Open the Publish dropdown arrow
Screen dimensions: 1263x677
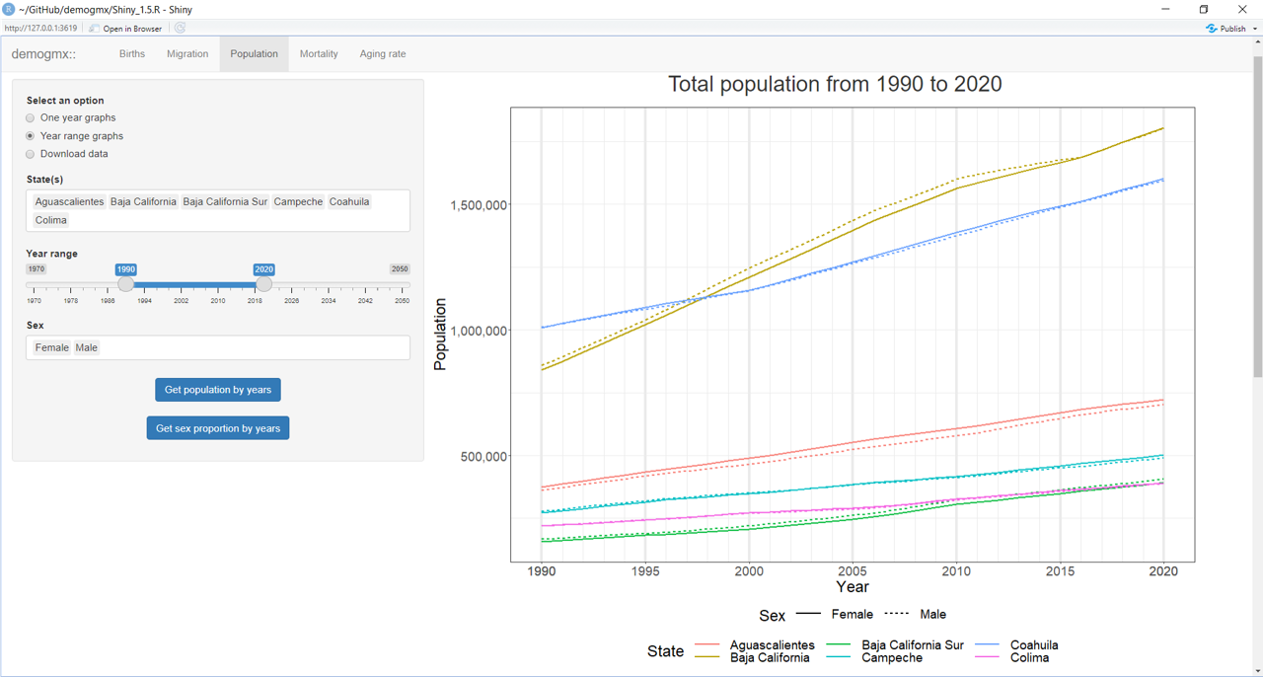[1255, 29]
